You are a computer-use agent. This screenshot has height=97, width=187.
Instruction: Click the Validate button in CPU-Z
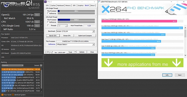click(x=82, y=52)
